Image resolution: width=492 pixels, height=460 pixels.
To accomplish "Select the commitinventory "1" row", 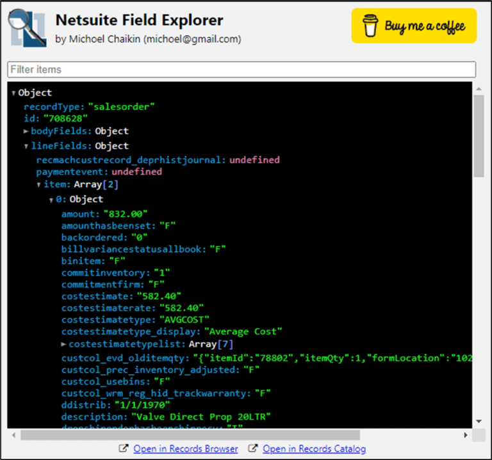I will pos(115,273).
